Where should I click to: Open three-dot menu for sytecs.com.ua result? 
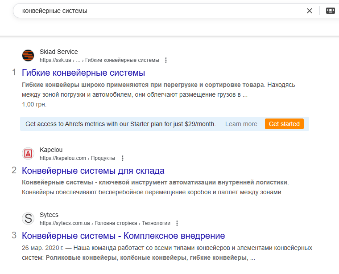click(x=177, y=223)
